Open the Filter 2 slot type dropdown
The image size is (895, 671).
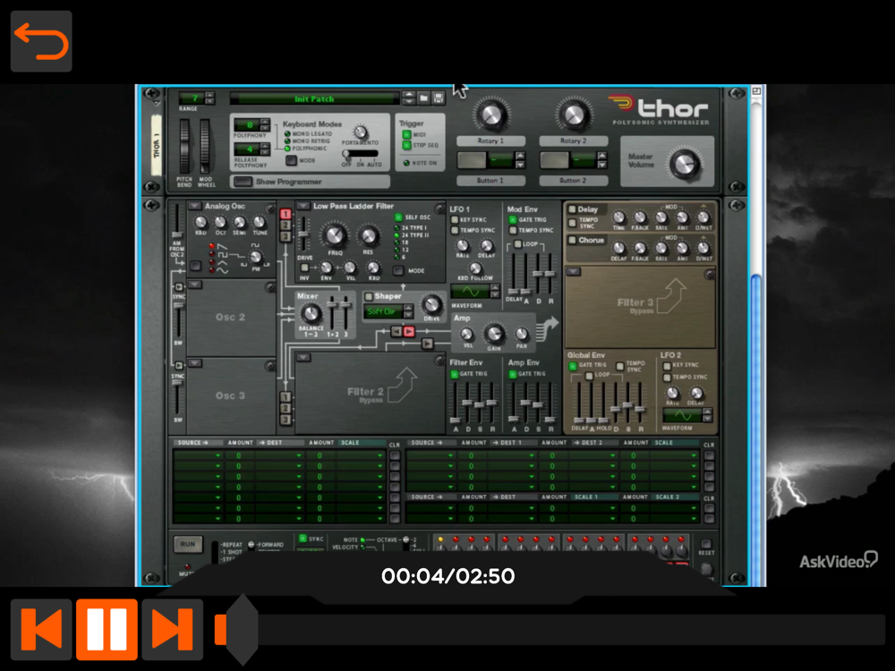pos(303,358)
